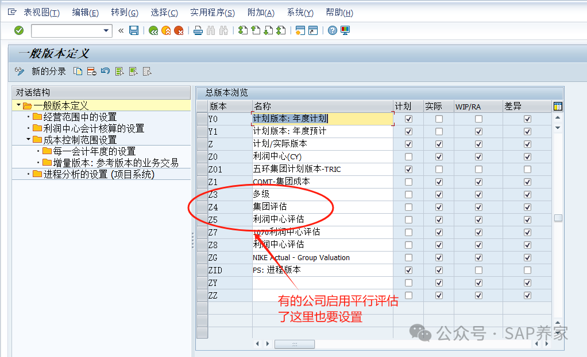Image resolution: width=587 pixels, height=357 pixels.
Task: Click the red Cancel icon
Action: point(179,30)
